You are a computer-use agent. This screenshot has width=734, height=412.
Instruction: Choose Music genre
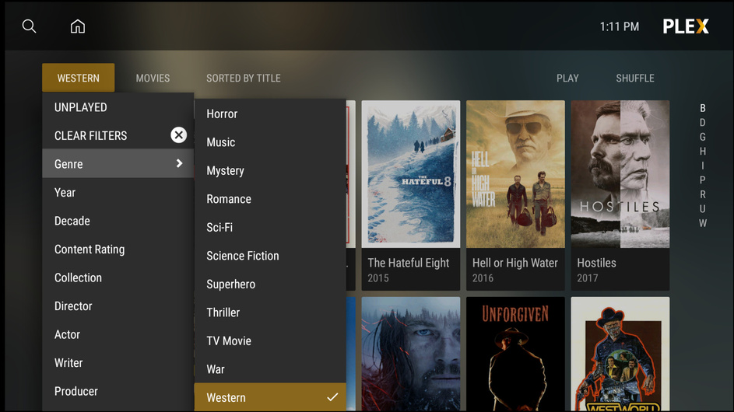(x=270, y=142)
